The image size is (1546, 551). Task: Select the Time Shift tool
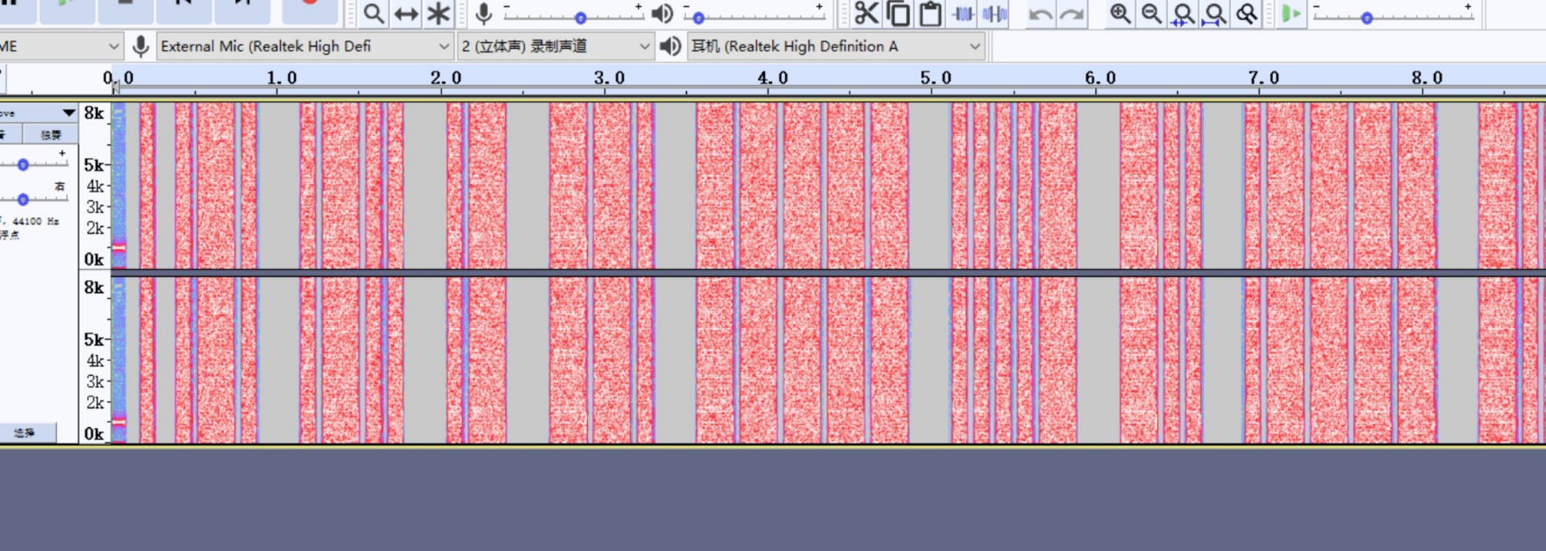[406, 14]
